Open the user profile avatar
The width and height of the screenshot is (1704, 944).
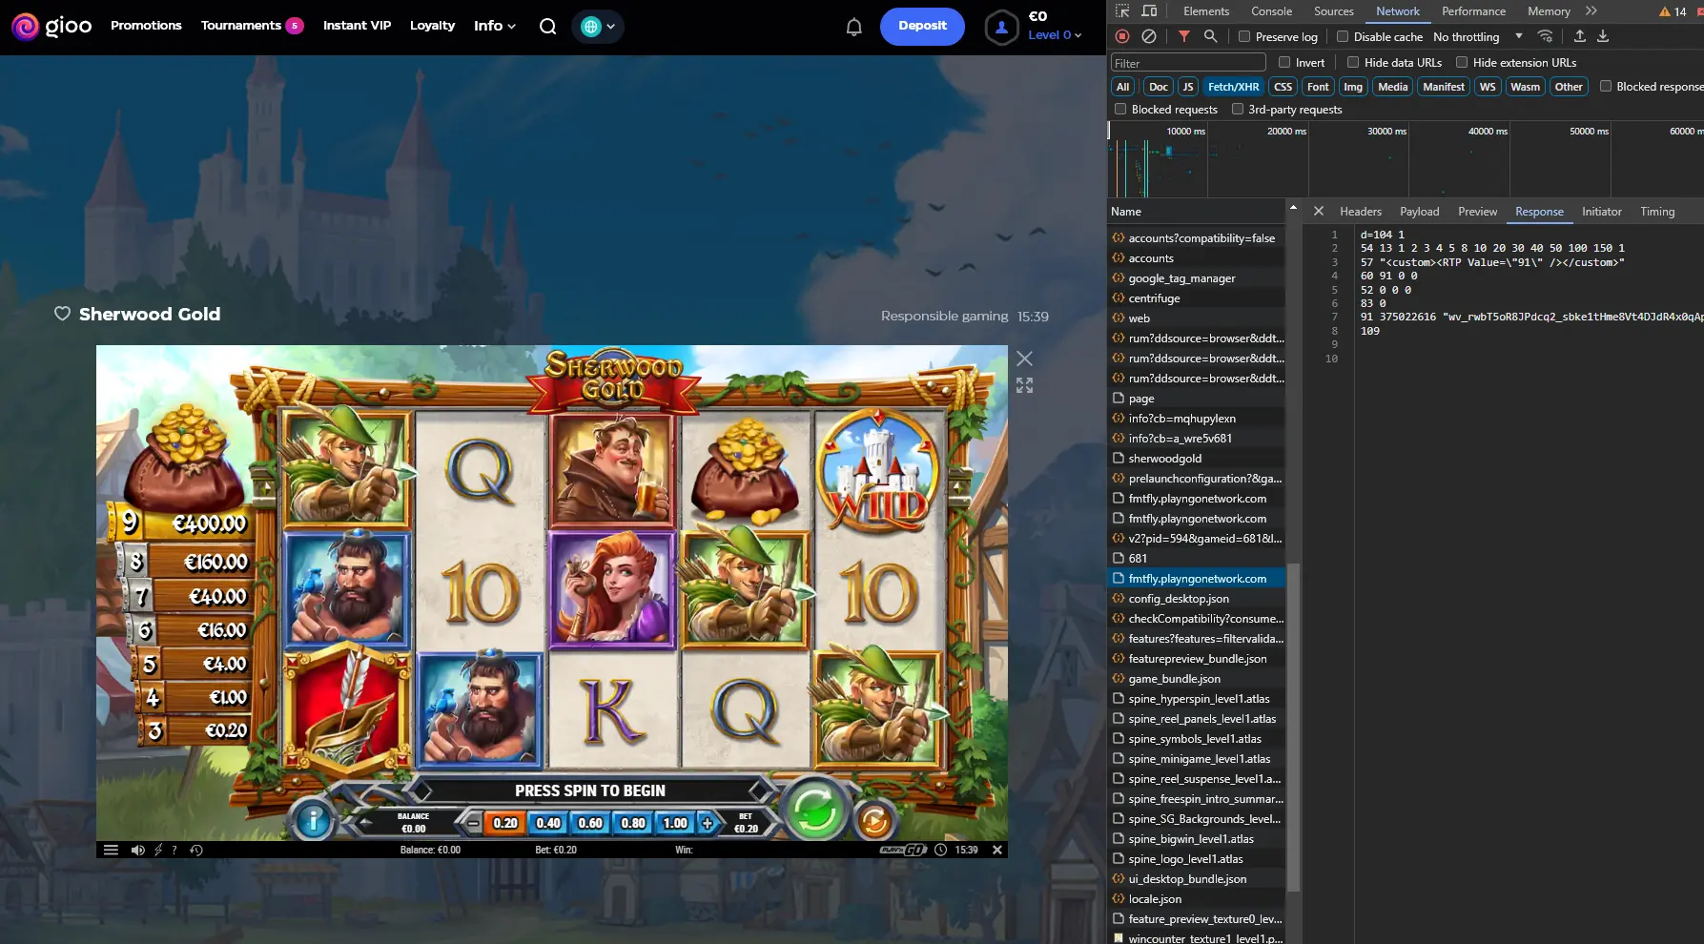pos(1001,28)
